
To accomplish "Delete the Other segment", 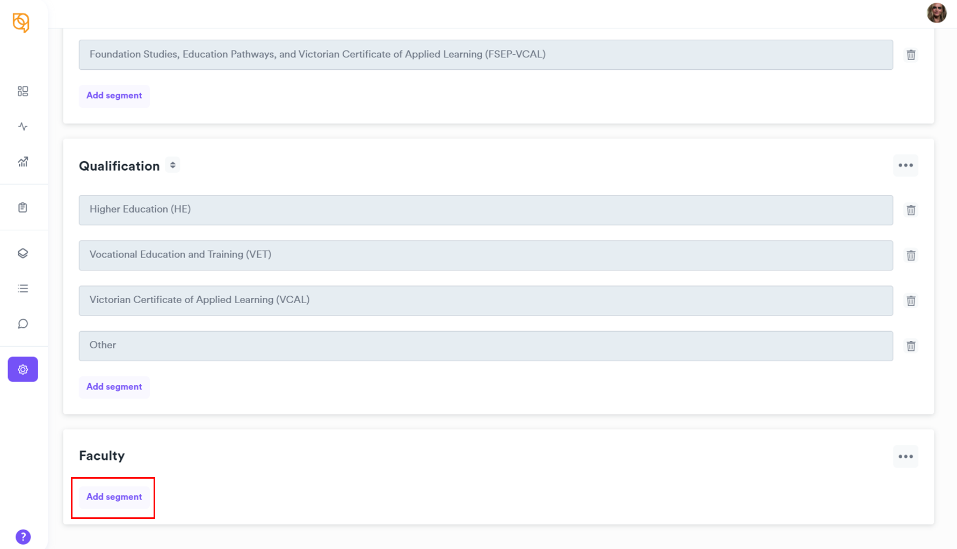I will click(911, 346).
